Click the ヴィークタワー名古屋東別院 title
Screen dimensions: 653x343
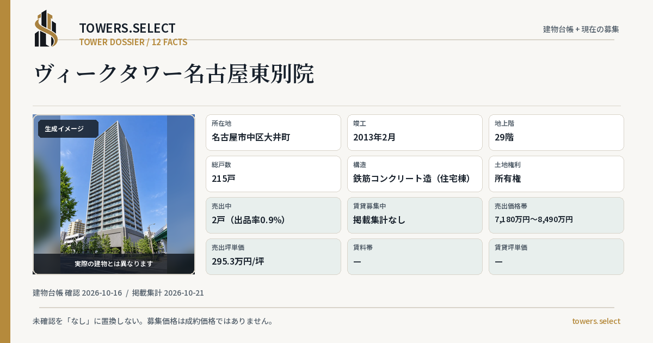tap(174, 74)
